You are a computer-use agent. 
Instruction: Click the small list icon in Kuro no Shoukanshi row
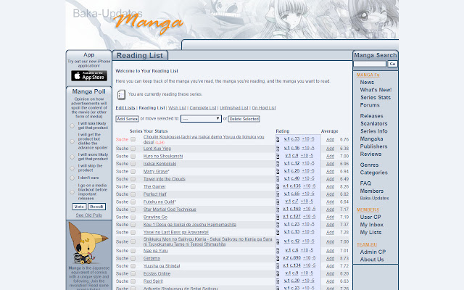278,156
